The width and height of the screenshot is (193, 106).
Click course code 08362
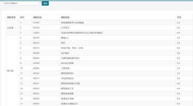36,73
